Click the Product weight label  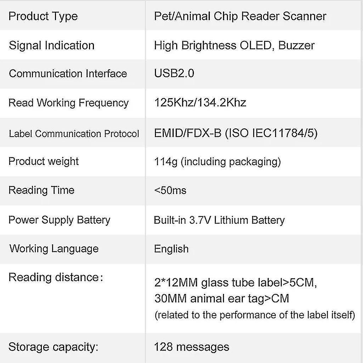pyautogui.click(x=44, y=161)
